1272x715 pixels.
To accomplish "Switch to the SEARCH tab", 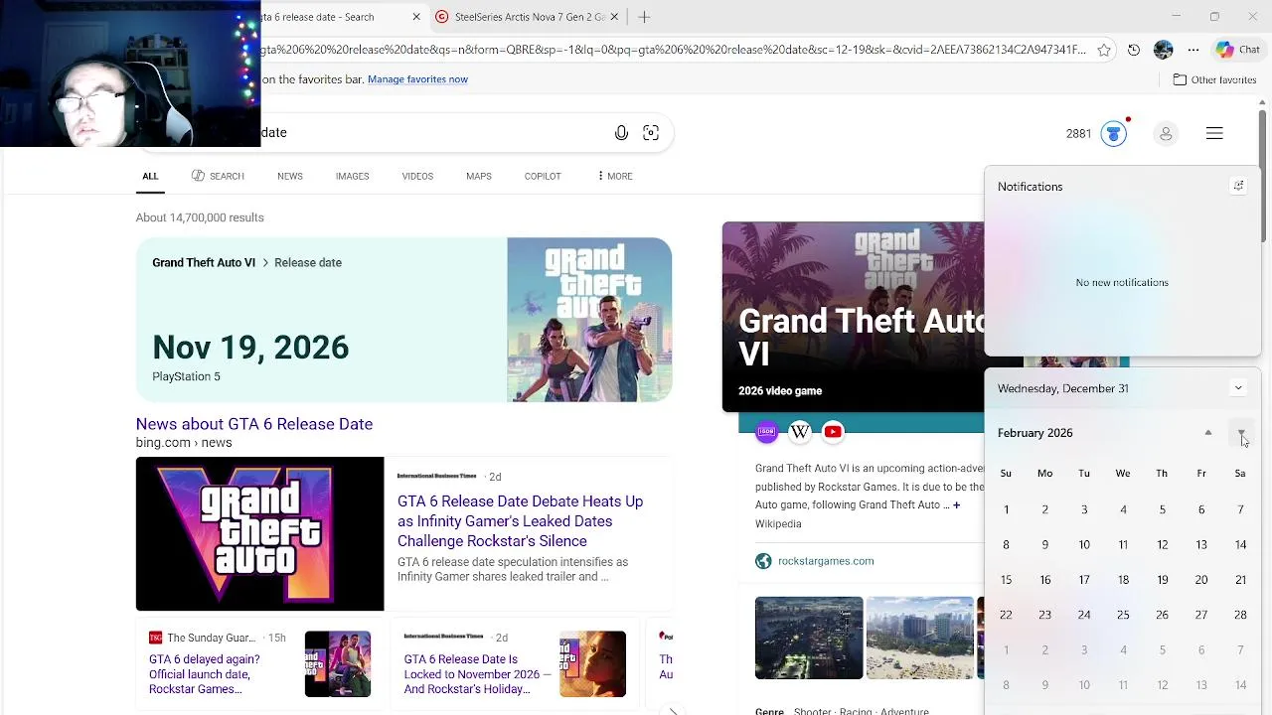I will 218,176.
